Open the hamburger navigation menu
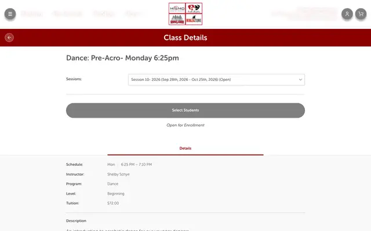The height and width of the screenshot is (231, 371). pyautogui.click(x=10, y=14)
